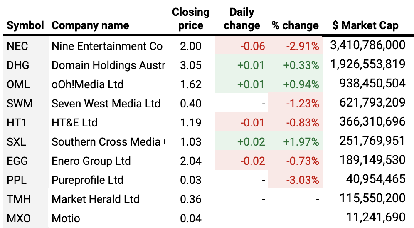Select the Daily change column header
This screenshot has height=228, width=414.
(241, 19)
